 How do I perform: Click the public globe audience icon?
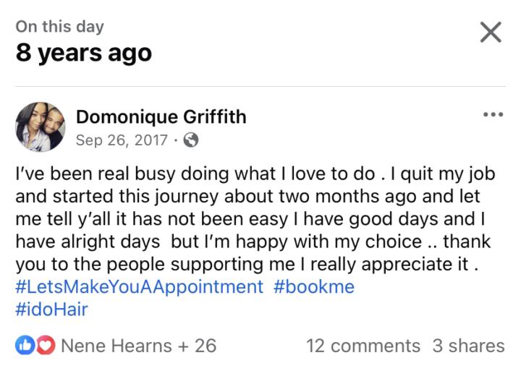[x=191, y=140]
